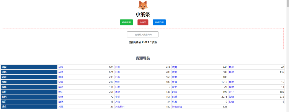289x112 pixels.
Task: Open 华语 in the 电影 row
Action: pyautogui.click(x=61, y=72)
